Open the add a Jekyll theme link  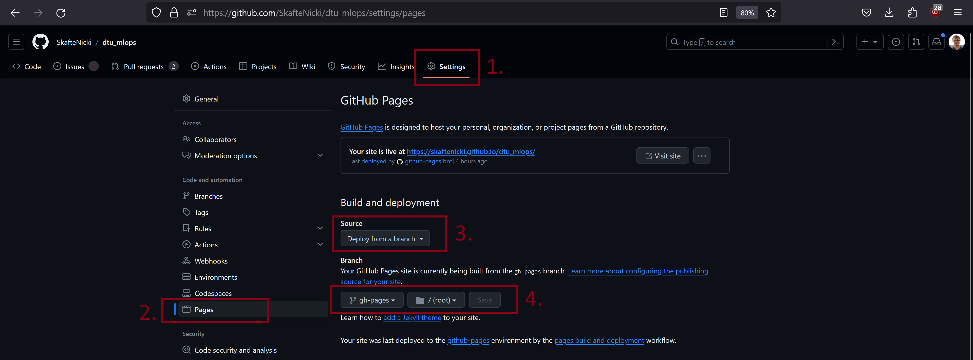point(412,318)
